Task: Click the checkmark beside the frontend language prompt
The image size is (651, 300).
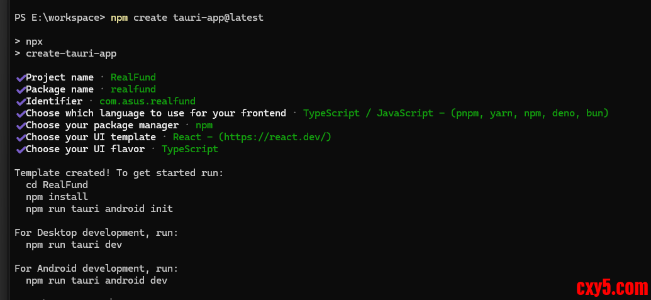Action: point(20,113)
